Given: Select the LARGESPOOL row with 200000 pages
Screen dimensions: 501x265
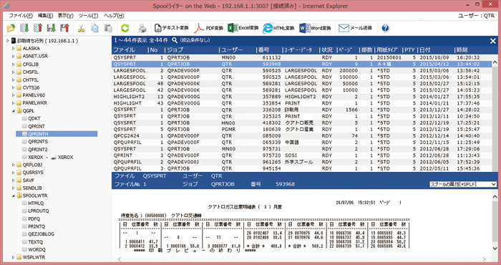Looking at the screenshot, I should coord(301,71).
